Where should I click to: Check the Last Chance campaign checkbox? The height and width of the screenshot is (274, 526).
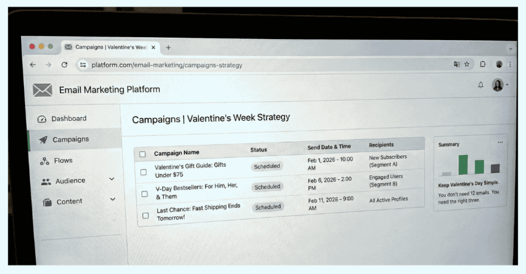(x=145, y=215)
